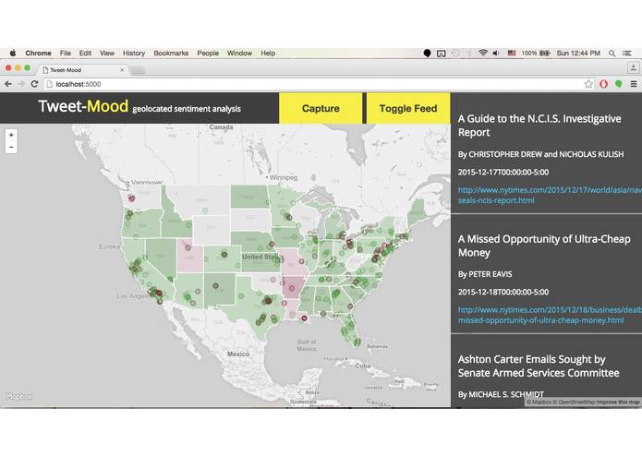
Task: Open the ultra-cheap money nytimes link
Action: point(550,315)
